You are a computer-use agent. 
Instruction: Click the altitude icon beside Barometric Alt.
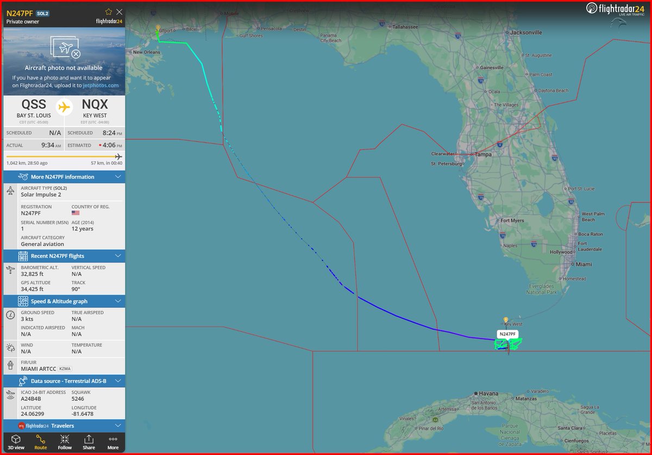(x=10, y=270)
